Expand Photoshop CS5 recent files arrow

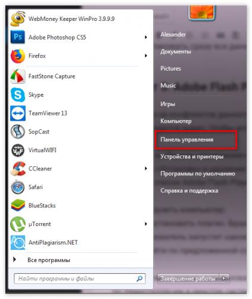tap(146, 37)
